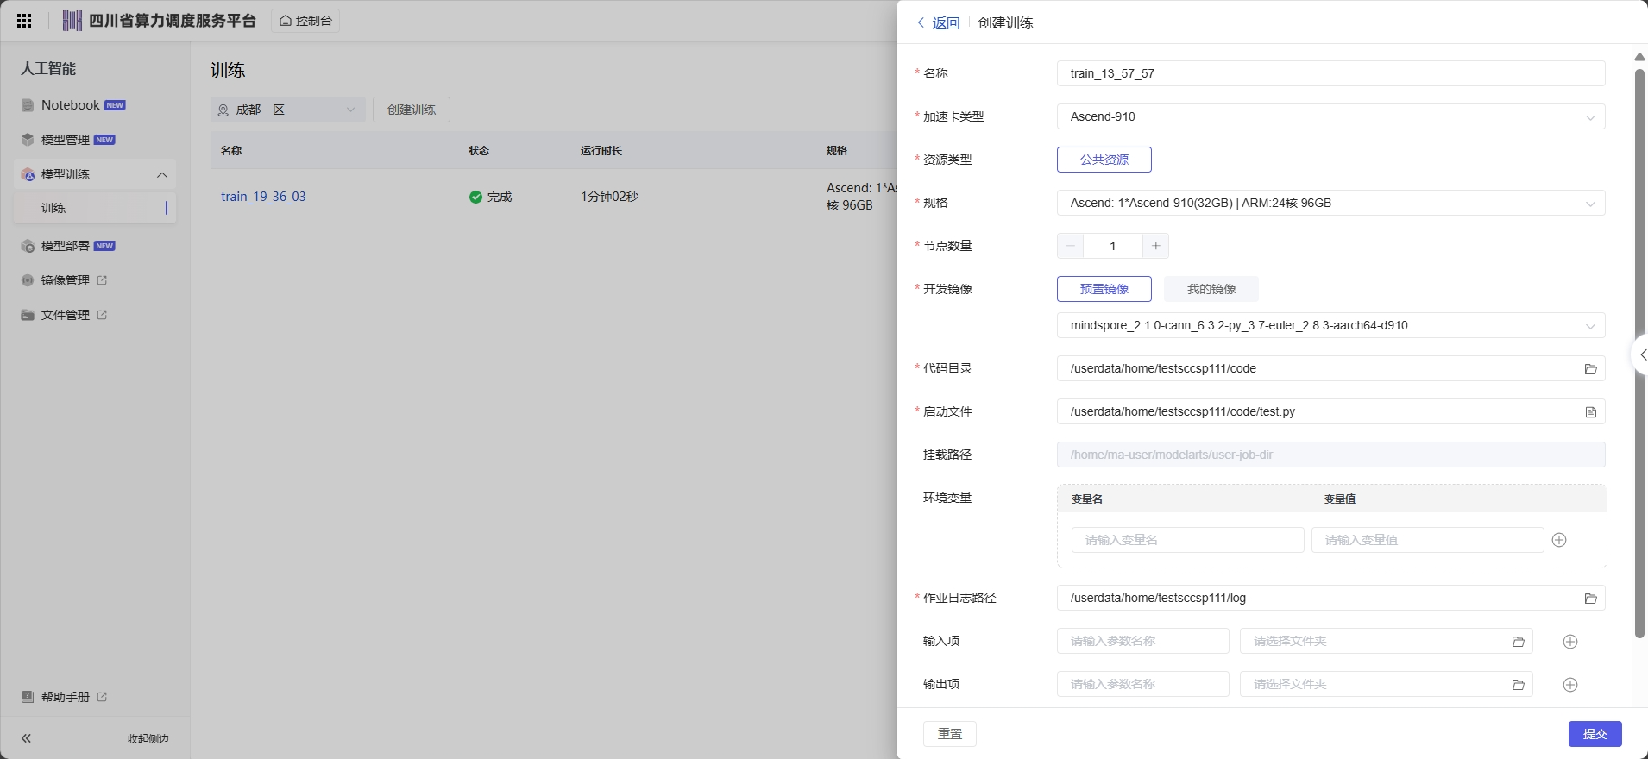Open the 控制台 console button
Image resolution: width=1648 pixels, height=759 pixels.
pos(305,21)
